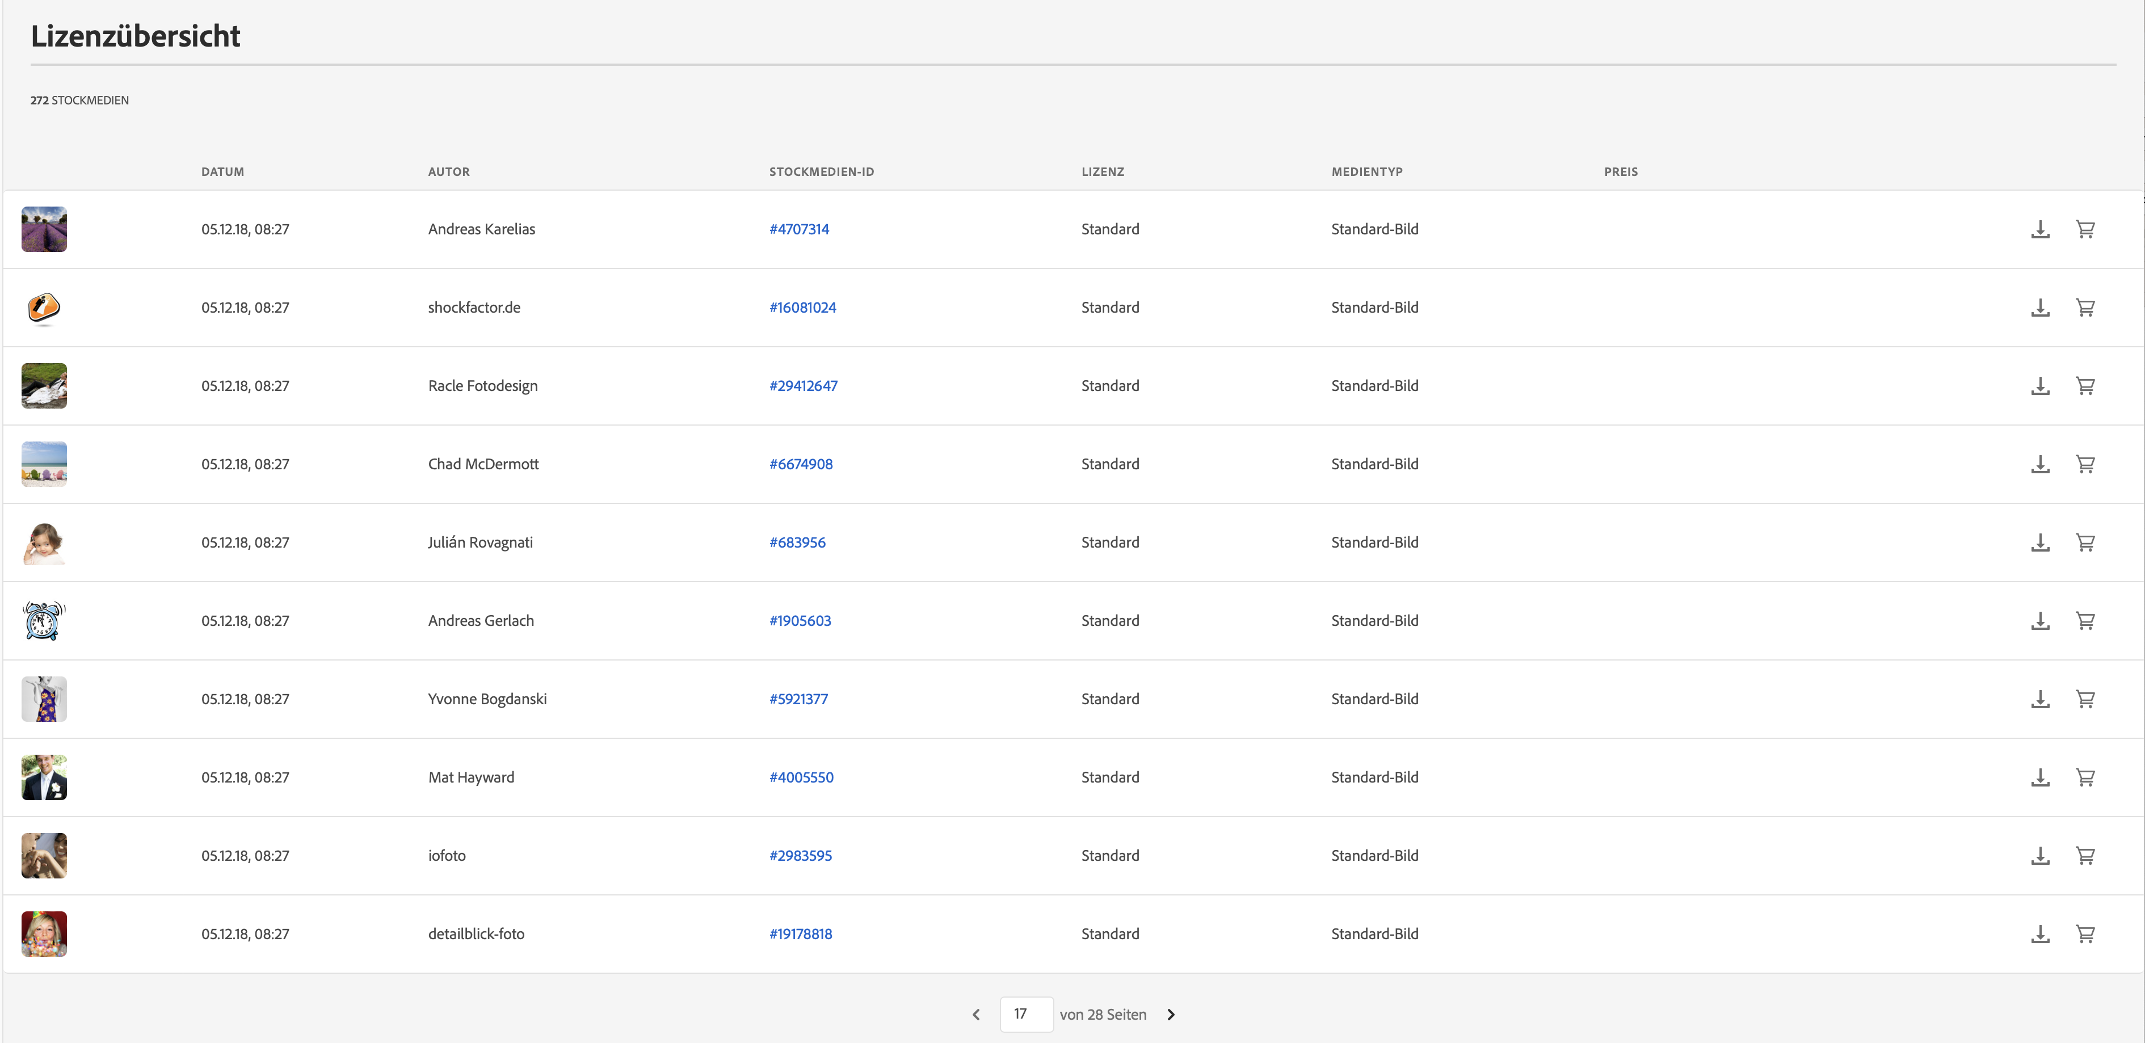
Task: Open the lavender field thumbnail
Action: [44, 229]
